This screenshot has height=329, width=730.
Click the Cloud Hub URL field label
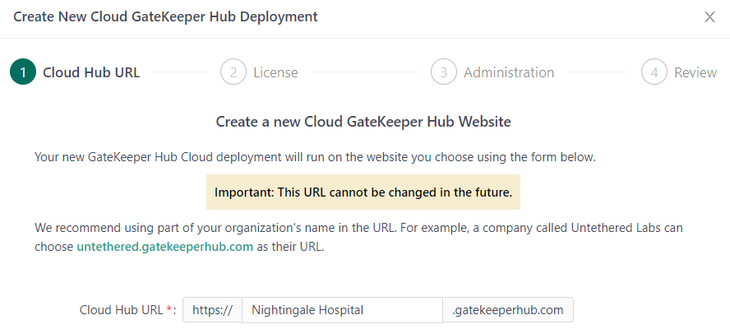tap(122, 310)
